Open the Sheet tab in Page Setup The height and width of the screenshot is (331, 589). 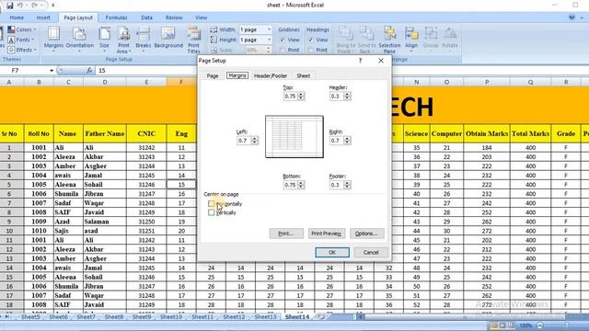(303, 75)
